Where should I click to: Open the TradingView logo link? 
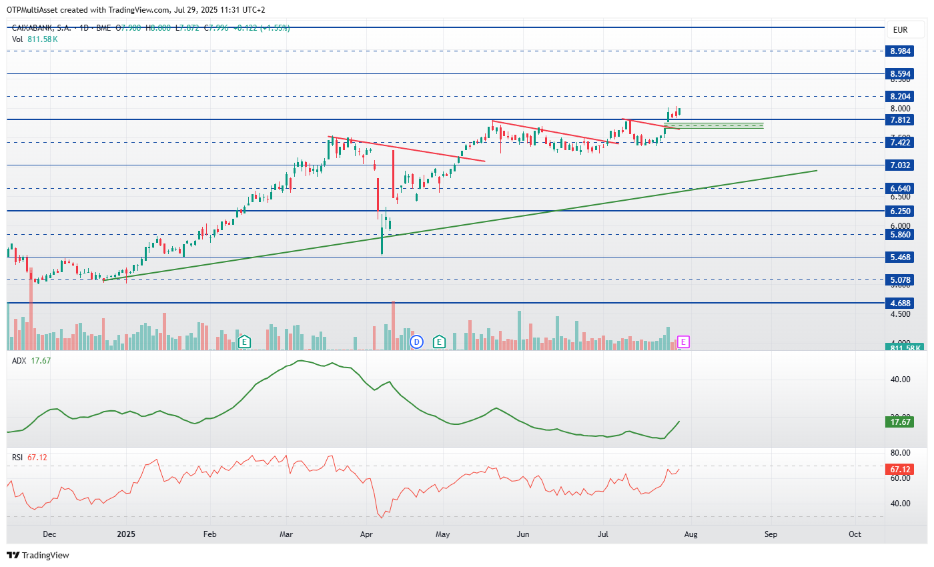(38, 555)
